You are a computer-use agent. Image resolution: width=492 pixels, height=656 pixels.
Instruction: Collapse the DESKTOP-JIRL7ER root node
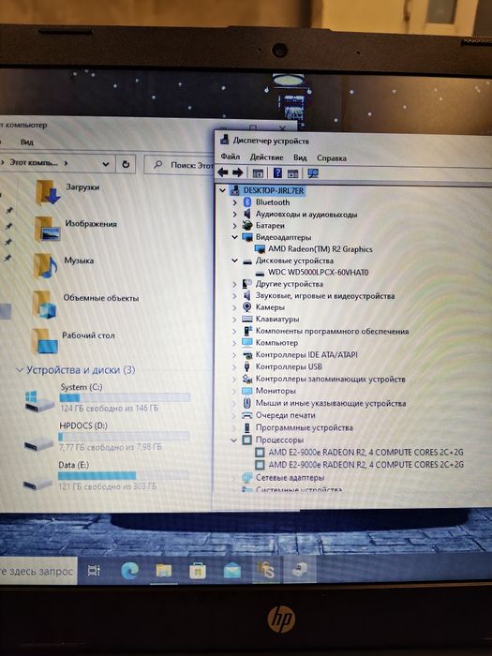[x=223, y=190]
